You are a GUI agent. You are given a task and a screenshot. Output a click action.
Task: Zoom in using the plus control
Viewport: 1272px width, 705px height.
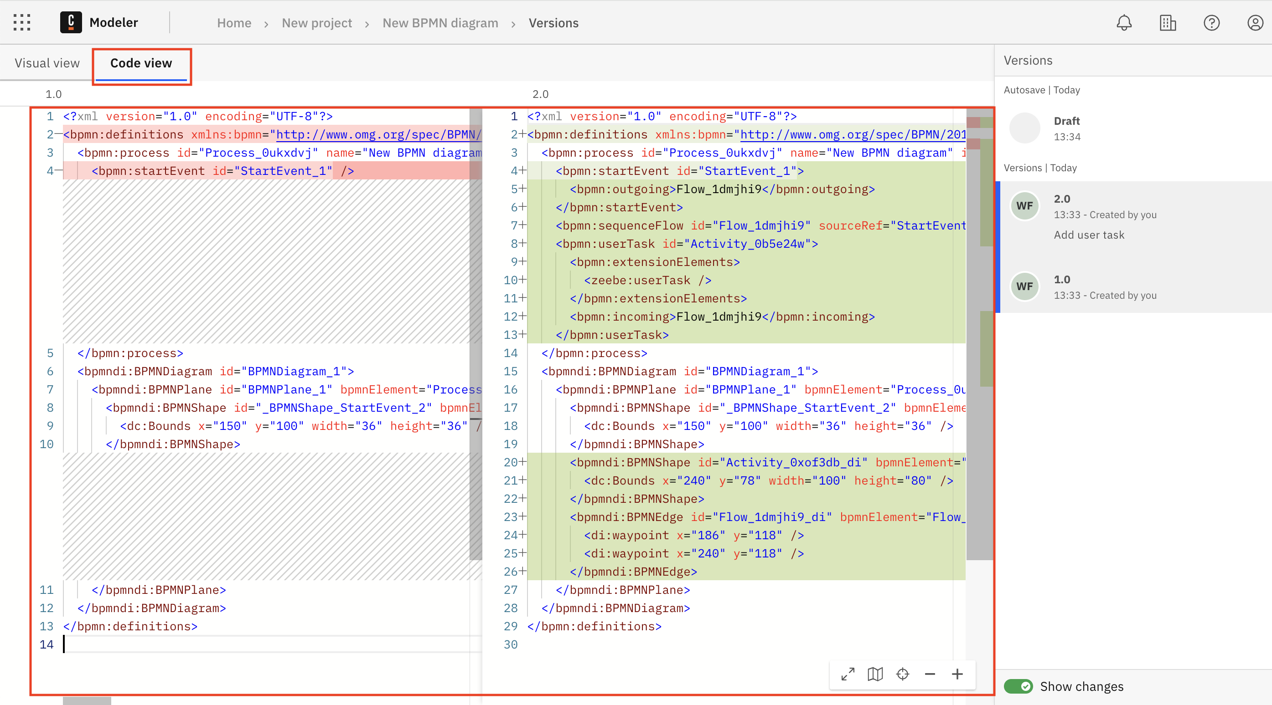click(957, 674)
